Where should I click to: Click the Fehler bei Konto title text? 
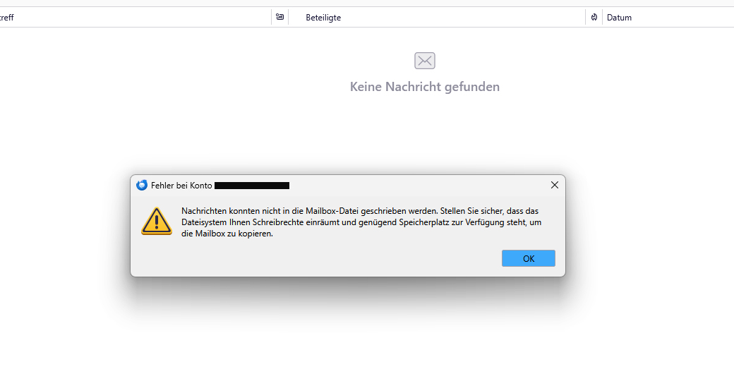pos(181,186)
